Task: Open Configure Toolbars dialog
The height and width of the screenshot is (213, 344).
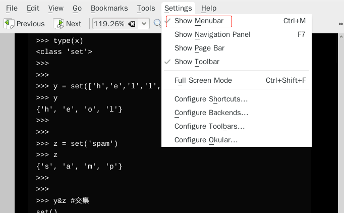Action: [x=236, y=127]
